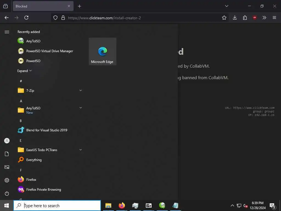Select the Blocked browser tab
The image size is (281, 211).
tap(43, 6)
